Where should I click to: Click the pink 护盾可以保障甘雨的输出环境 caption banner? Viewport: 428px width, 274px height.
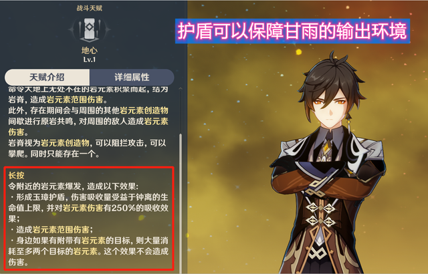292,31
